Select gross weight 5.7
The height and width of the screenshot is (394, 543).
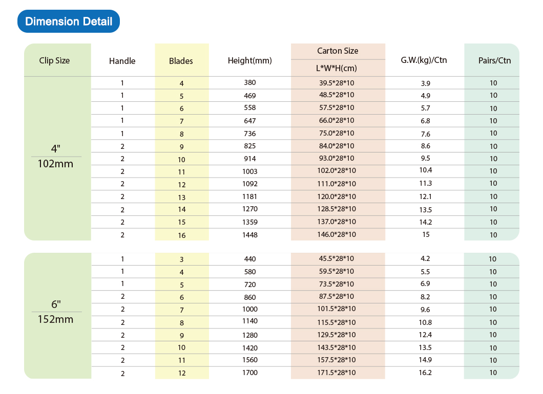(426, 108)
